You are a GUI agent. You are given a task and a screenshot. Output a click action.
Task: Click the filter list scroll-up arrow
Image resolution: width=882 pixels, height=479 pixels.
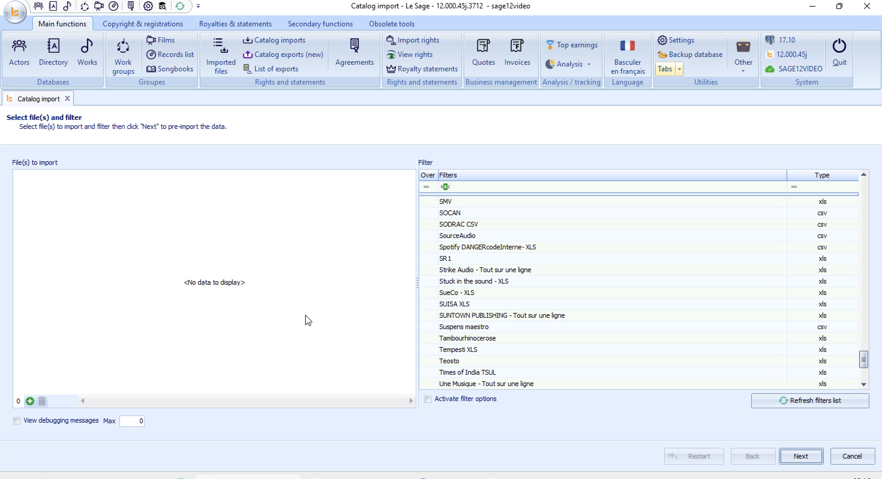[863, 174]
